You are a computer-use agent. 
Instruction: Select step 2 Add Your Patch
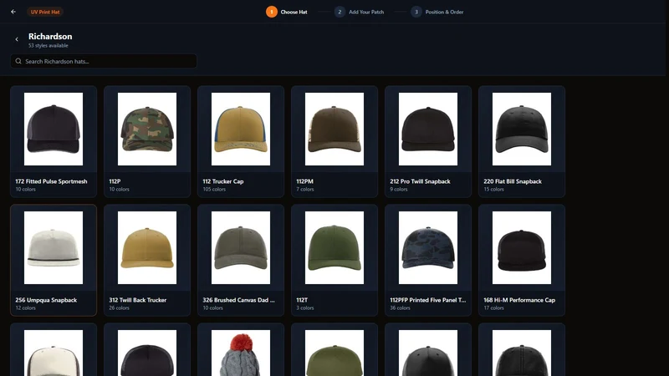[360, 12]
